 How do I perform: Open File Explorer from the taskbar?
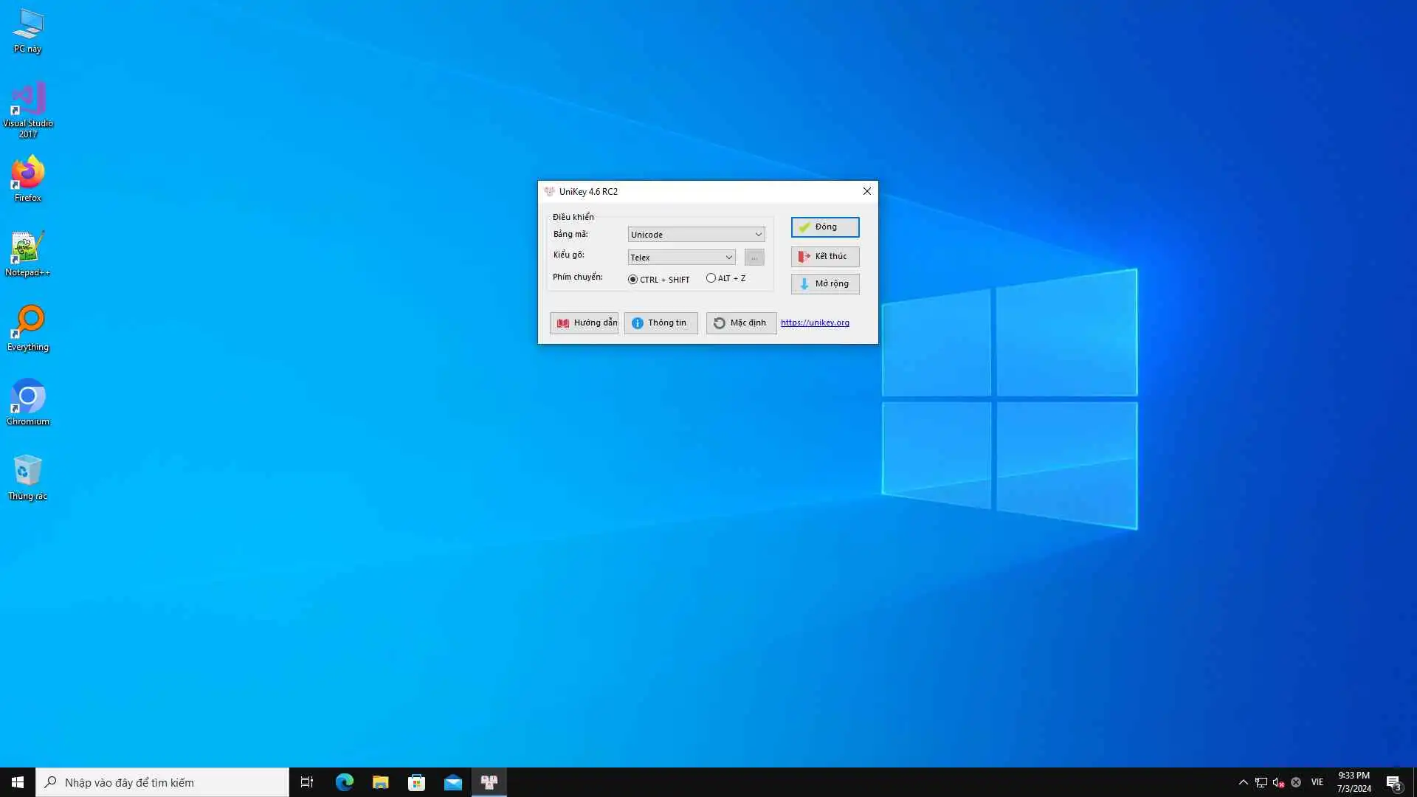[380, 782]
